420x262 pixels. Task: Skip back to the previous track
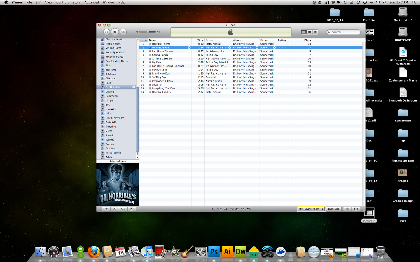tap(106, 32)
